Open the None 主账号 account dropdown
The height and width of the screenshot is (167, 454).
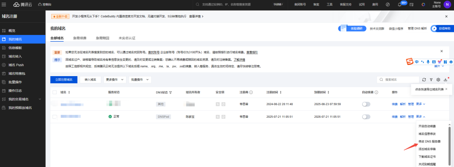[x=436, y=4]
